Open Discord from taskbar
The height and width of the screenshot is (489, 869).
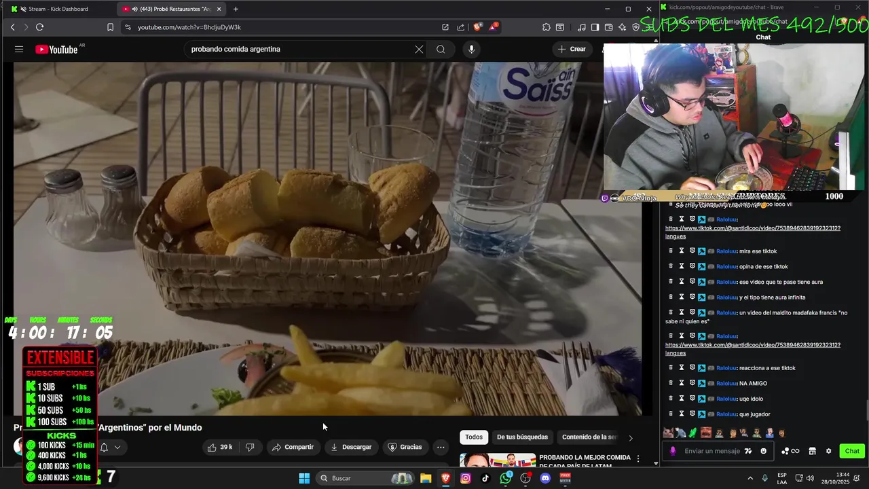pyautogui.click(x=545, y=478)
